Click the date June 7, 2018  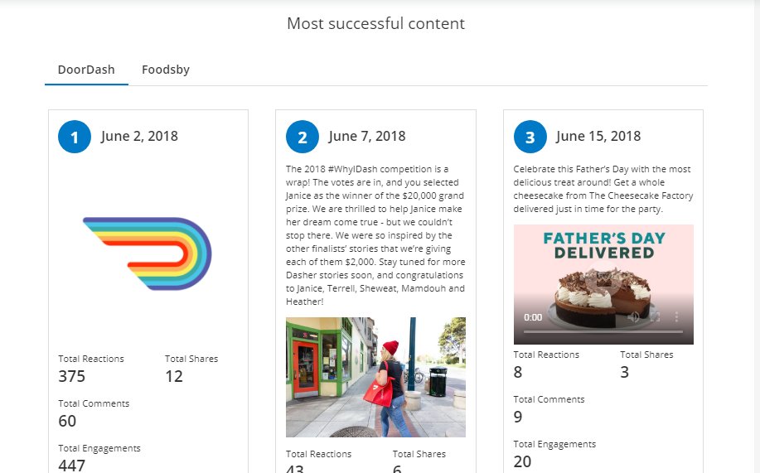click(367, 136)
